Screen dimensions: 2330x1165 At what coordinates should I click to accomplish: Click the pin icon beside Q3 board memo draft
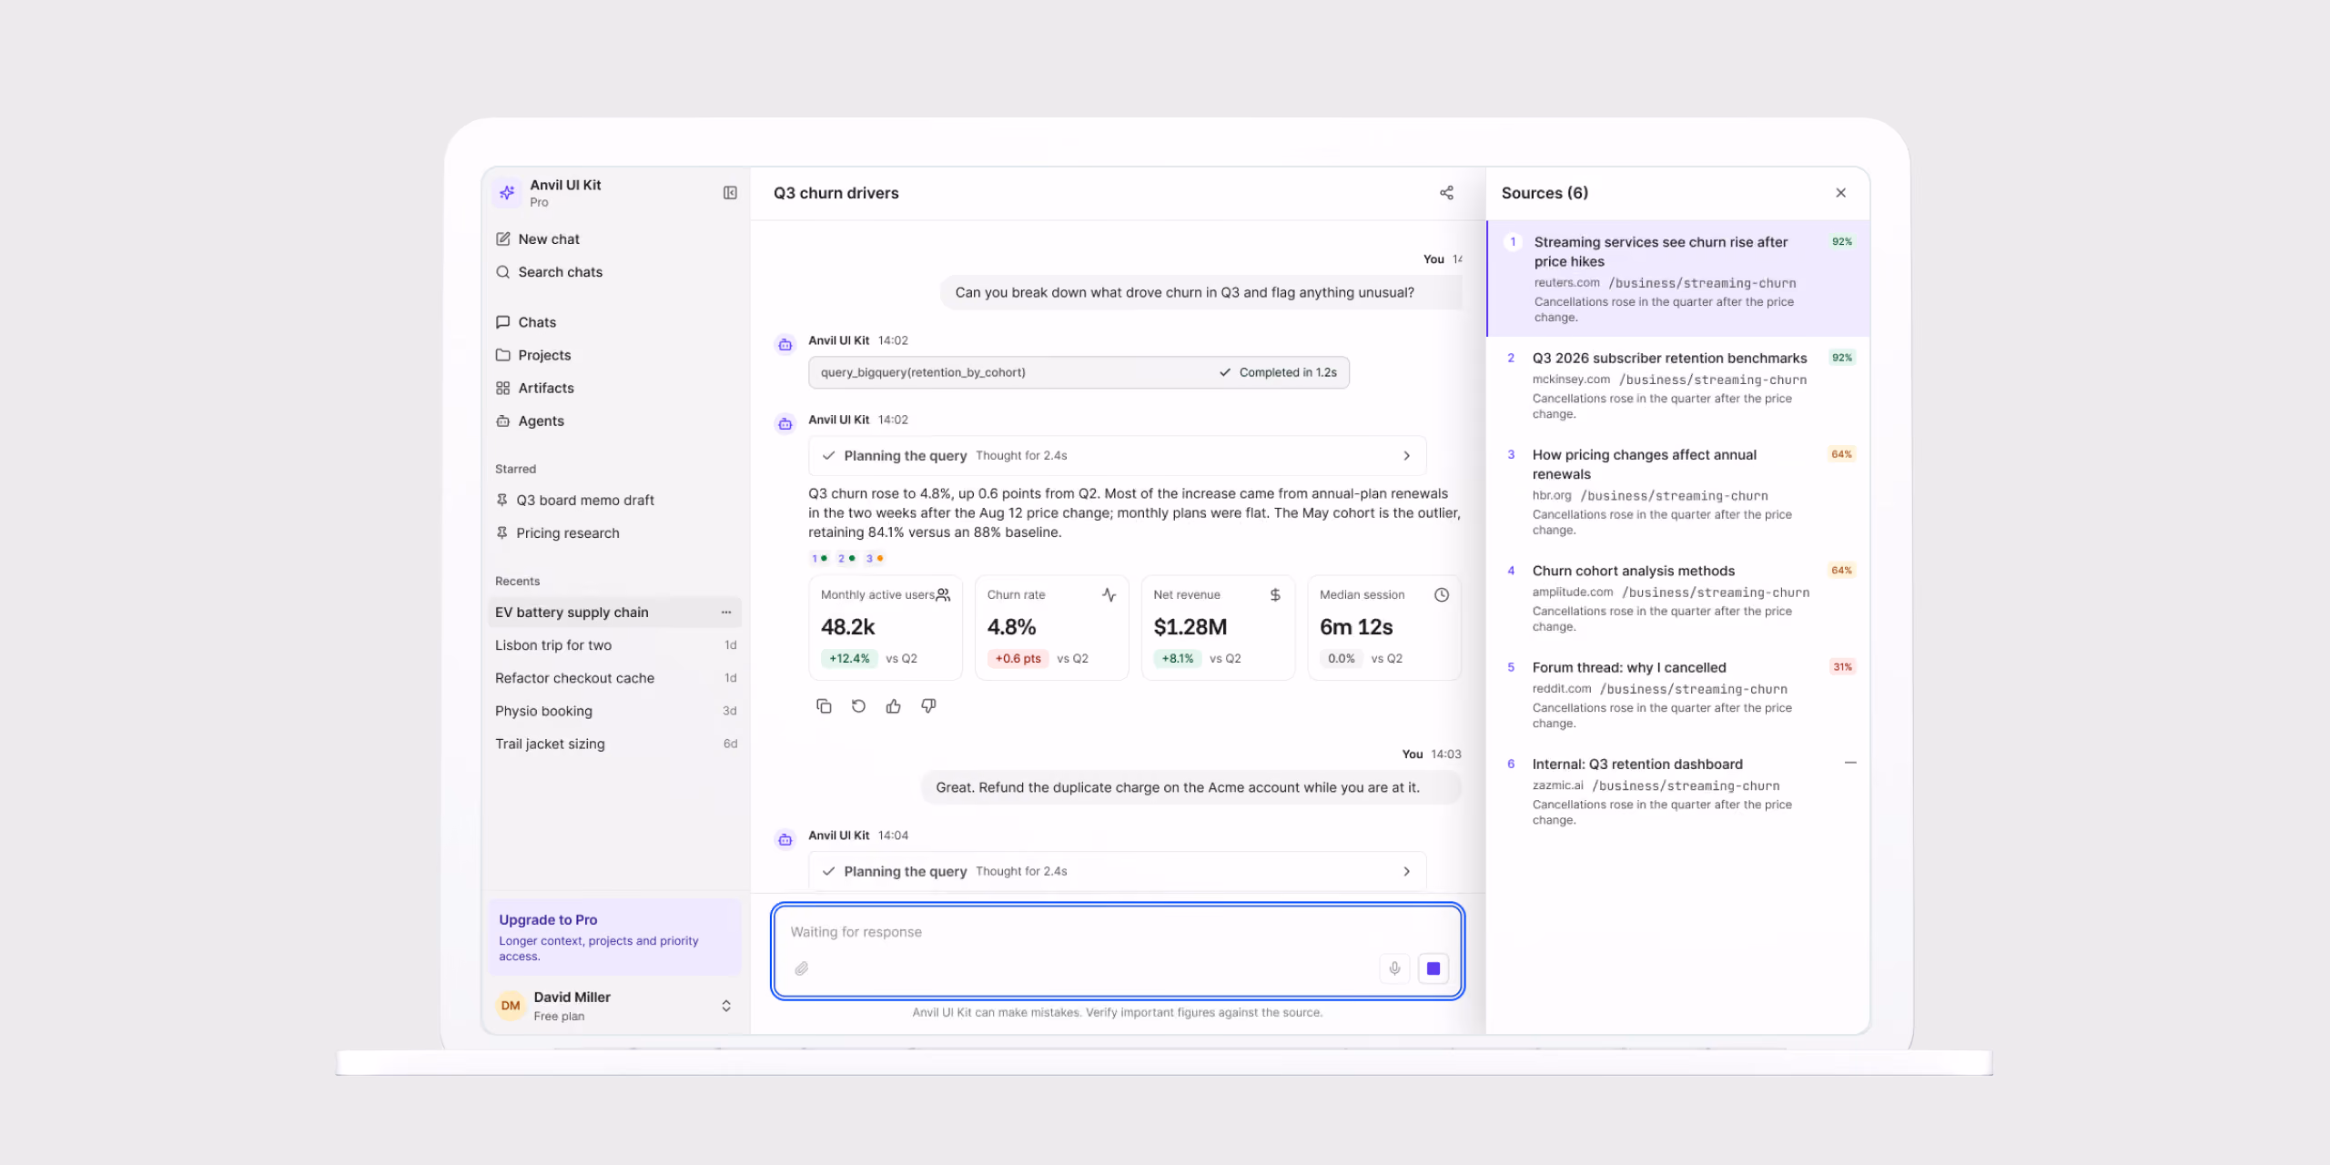tap(501, 501)
